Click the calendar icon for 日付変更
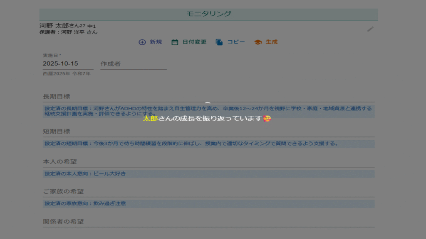This screenshot has height=239, width=426. point(175,42)
